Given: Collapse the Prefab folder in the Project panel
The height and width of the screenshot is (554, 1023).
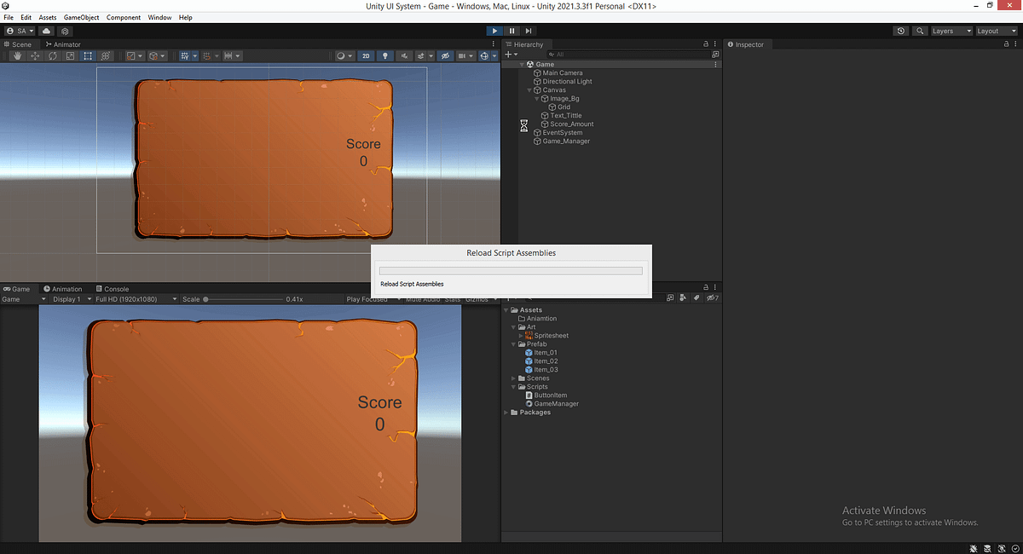Looking at the screenshot, I should 512,343.
